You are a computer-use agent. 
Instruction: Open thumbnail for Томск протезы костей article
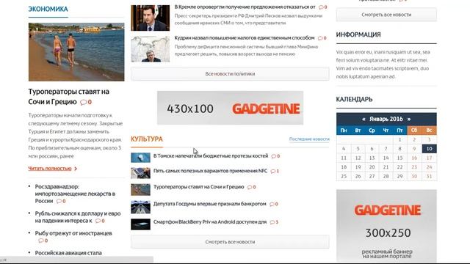[140, 158]
